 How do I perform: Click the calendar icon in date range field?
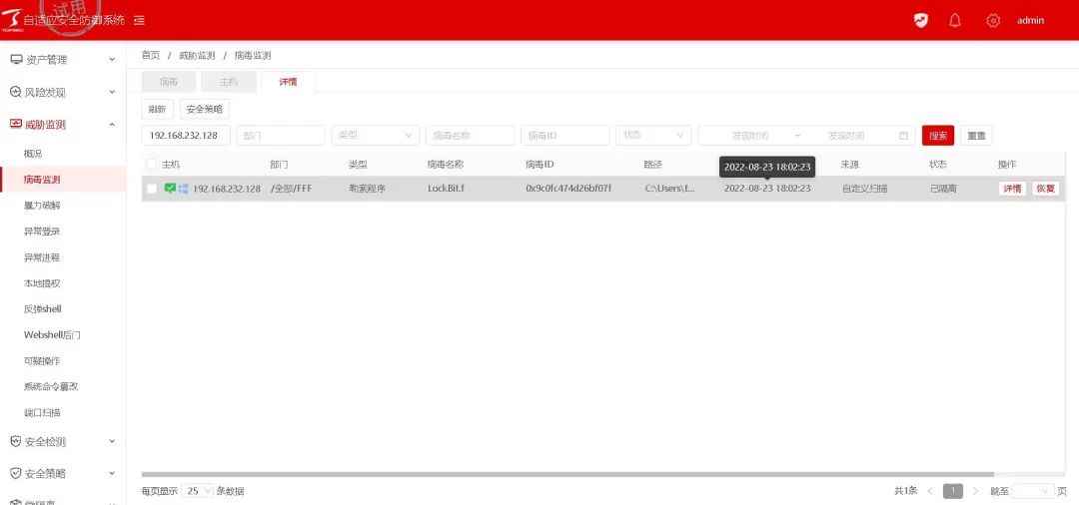[904, 136]
